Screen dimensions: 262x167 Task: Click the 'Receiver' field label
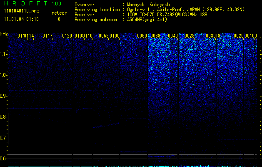[85, 15]
